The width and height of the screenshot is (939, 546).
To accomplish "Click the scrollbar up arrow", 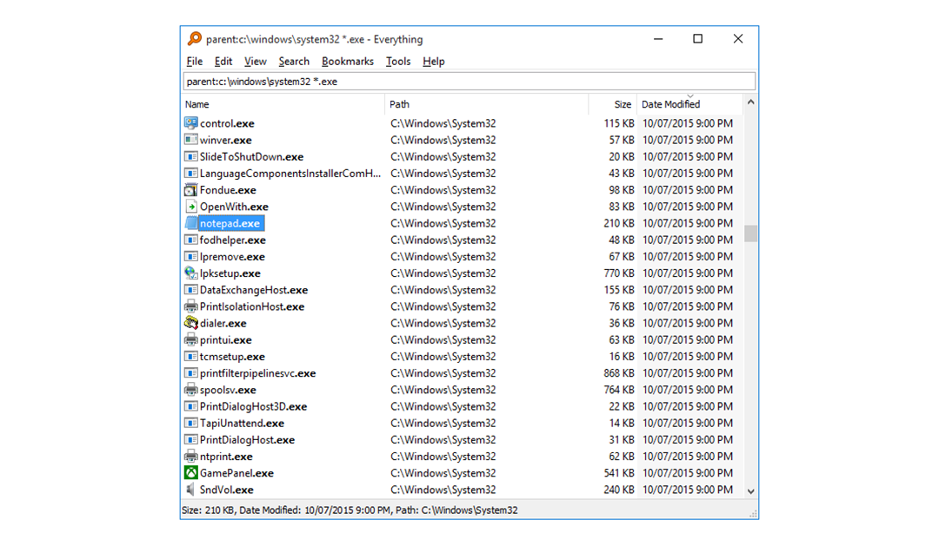I will [x=751, y=102].
